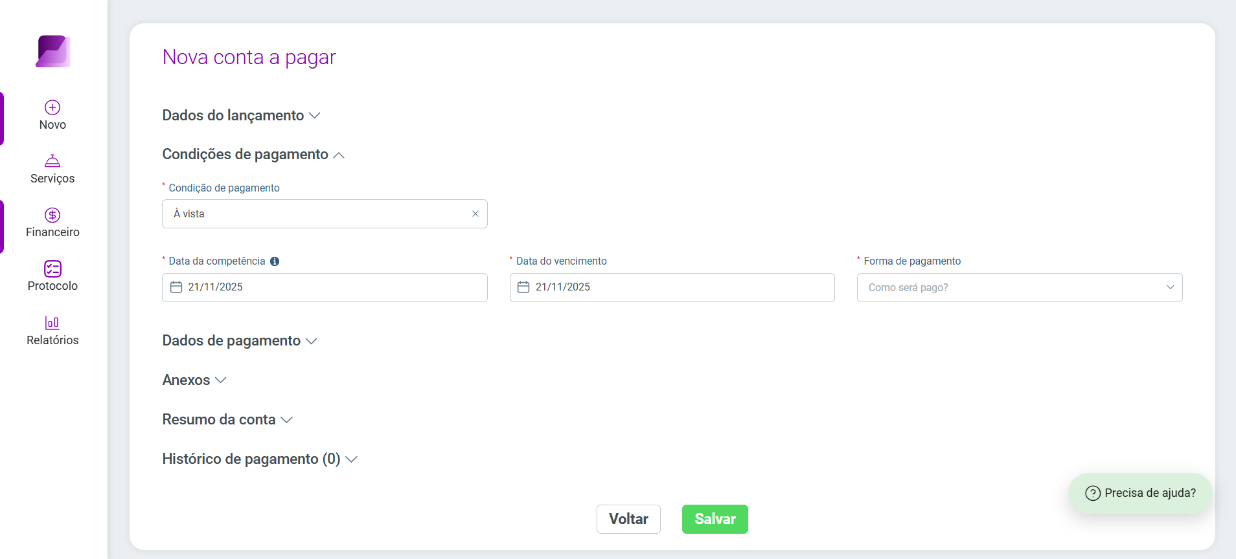Expand Dados do lançamento section
1236x559 pixels.
tap(242, 115)
